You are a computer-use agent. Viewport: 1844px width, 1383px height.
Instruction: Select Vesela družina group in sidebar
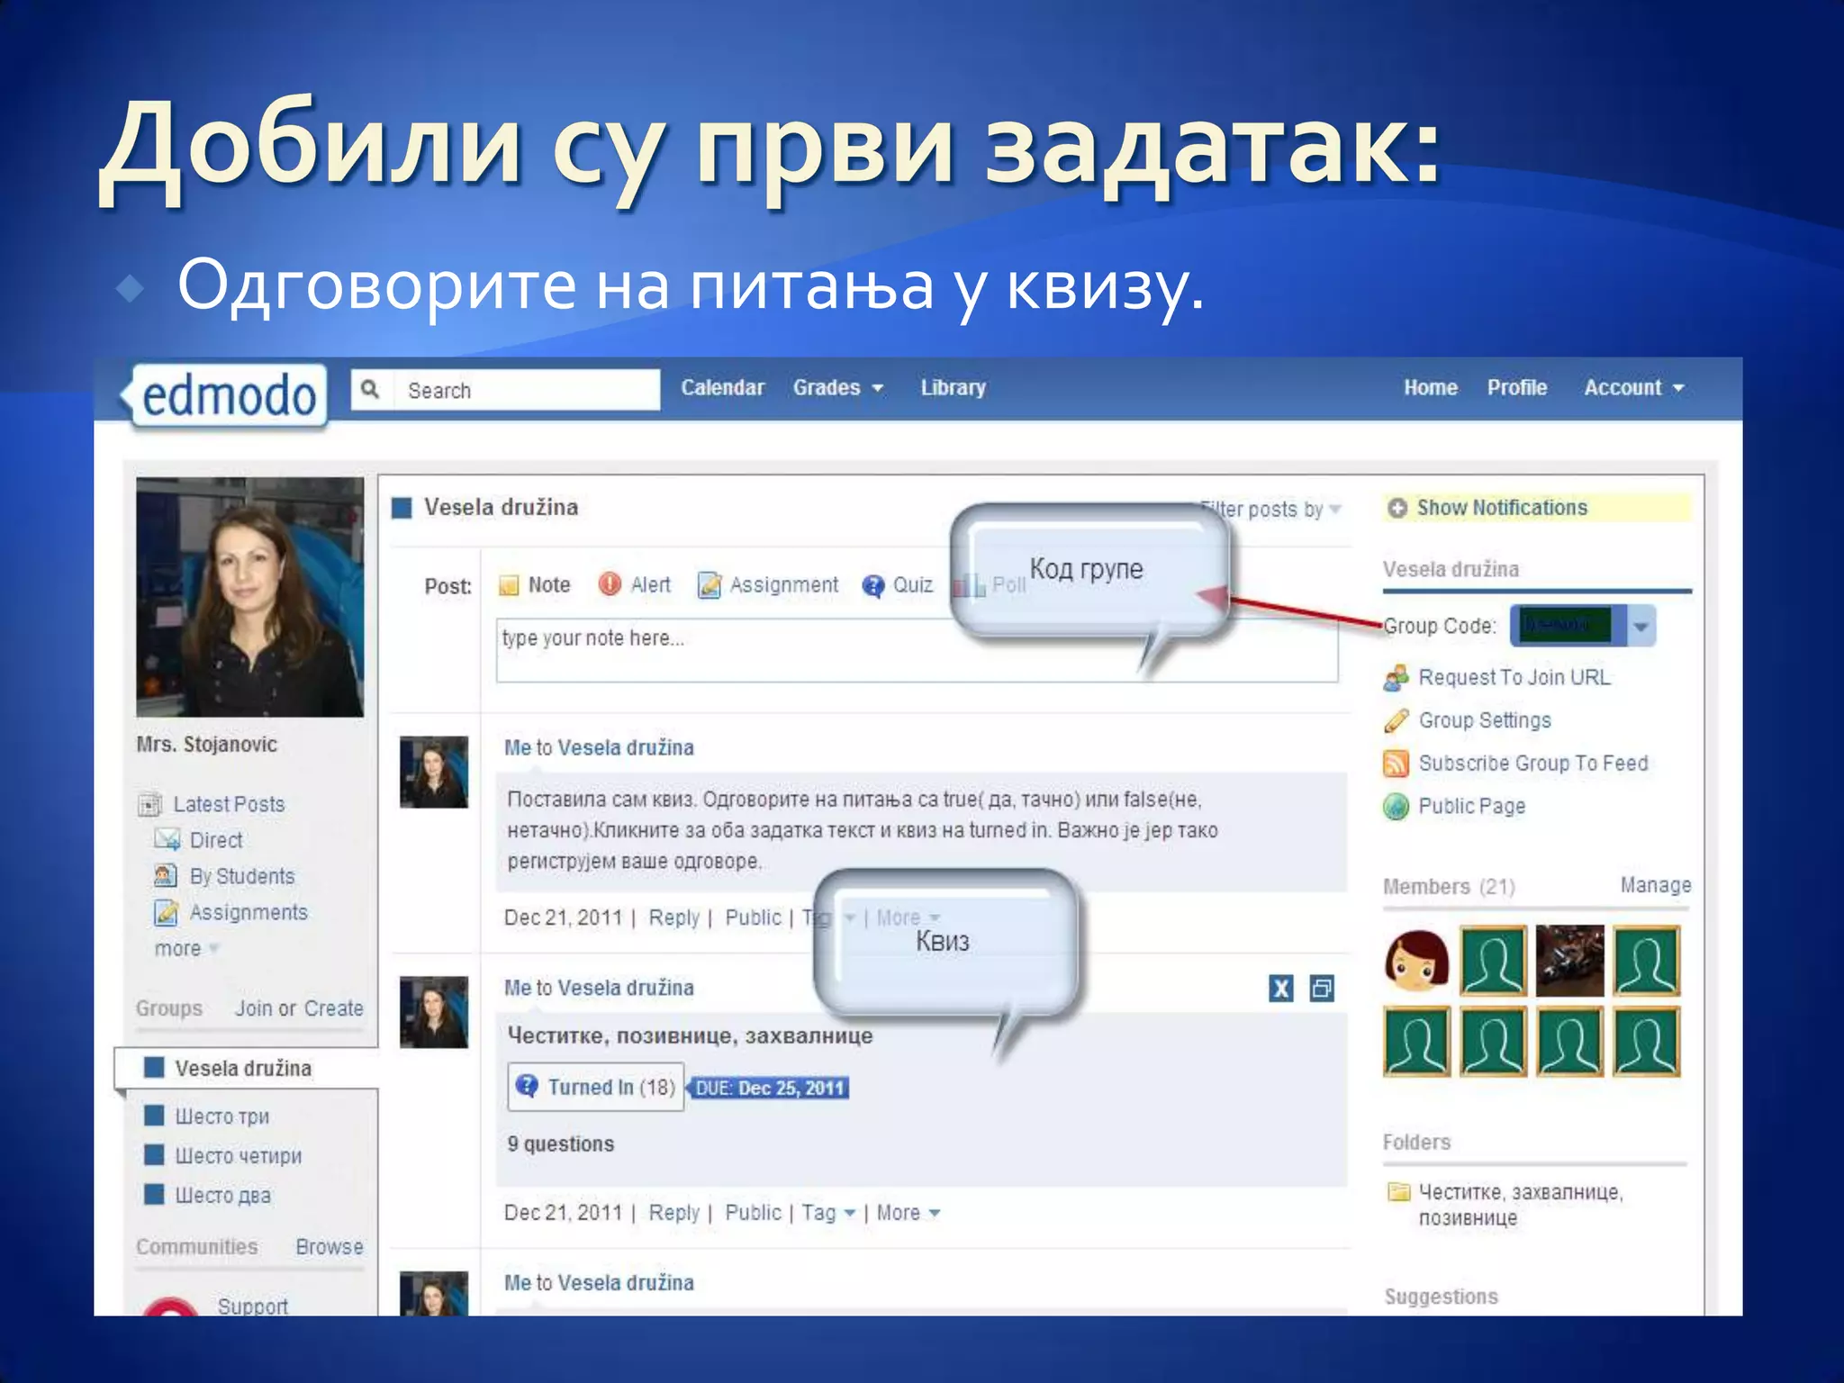tap(245, 1068)
